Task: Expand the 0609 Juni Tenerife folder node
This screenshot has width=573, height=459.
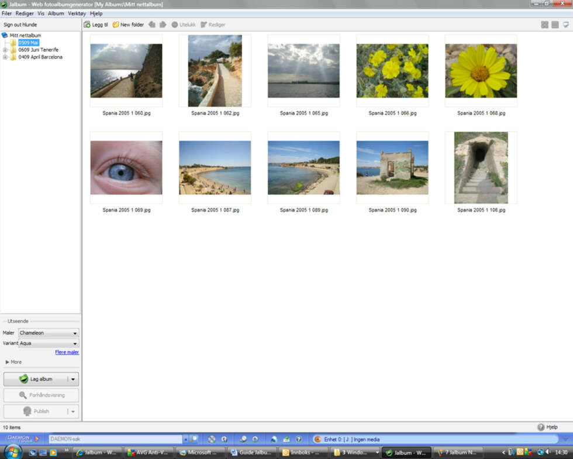Action: (x=5, y=50)
